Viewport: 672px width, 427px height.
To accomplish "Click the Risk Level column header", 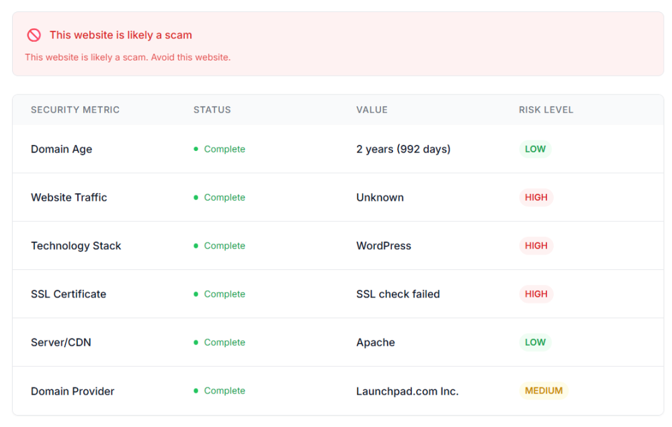I will 546,110.
